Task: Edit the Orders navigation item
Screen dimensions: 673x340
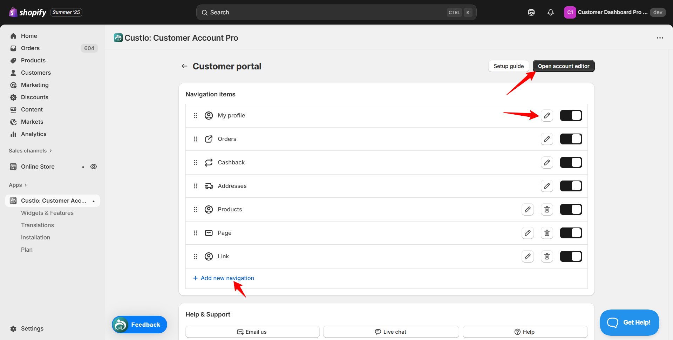Action: point(547,139)
